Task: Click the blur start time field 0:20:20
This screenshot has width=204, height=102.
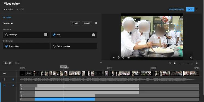Action: pyautogui.click(x=75, y=23)
